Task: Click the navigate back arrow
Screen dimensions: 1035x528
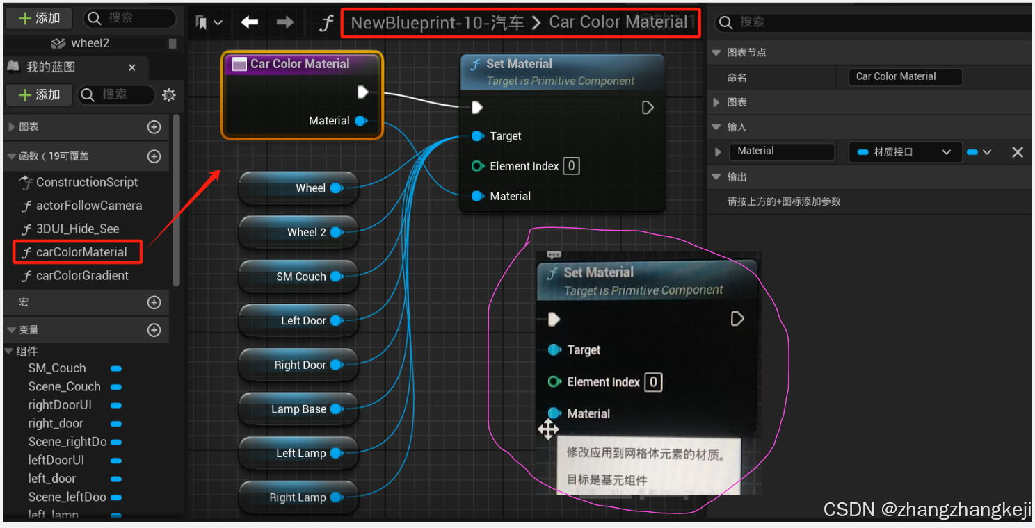Action: [x=250, y=22]
